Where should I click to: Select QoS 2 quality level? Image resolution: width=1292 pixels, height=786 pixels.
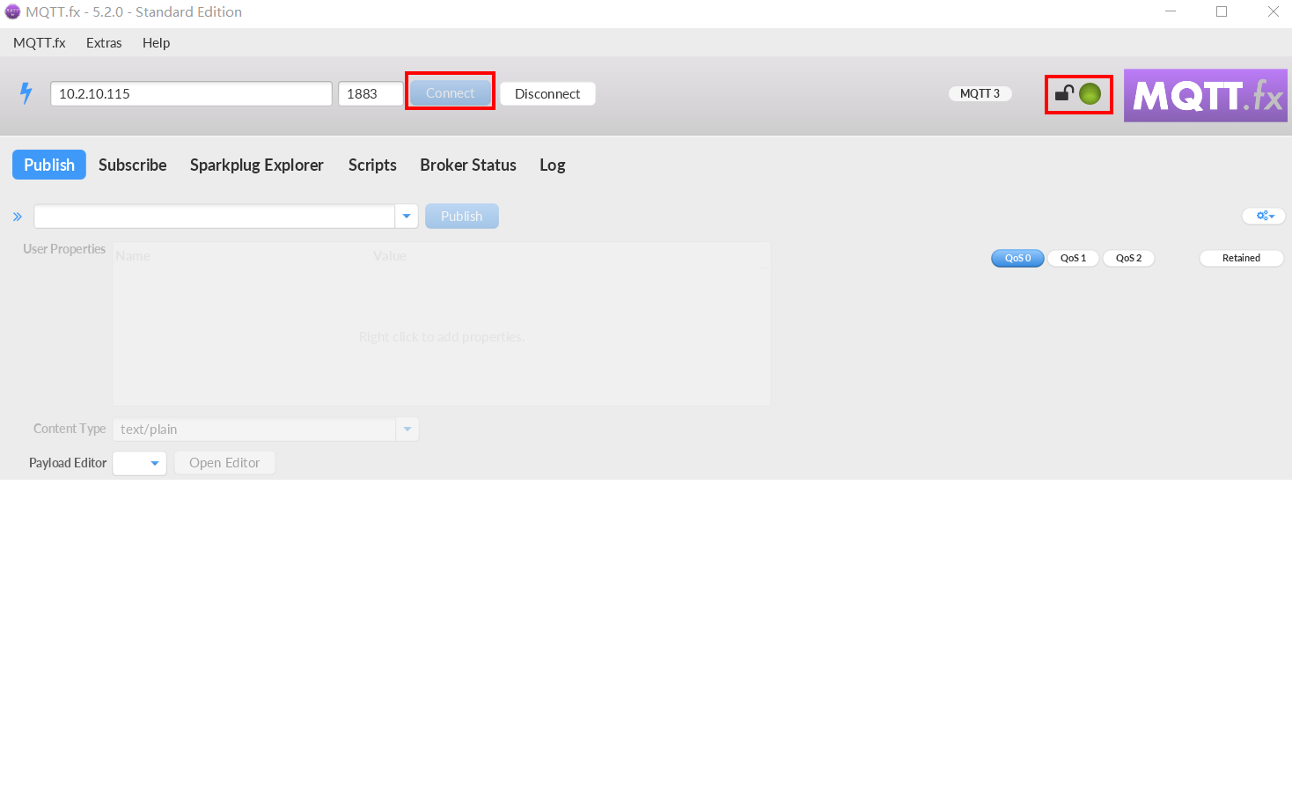pyautogui.click(x=1128, y=258)
